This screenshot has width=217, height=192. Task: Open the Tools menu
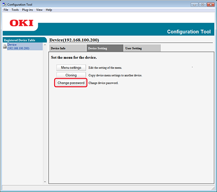[x=15, y=10]
